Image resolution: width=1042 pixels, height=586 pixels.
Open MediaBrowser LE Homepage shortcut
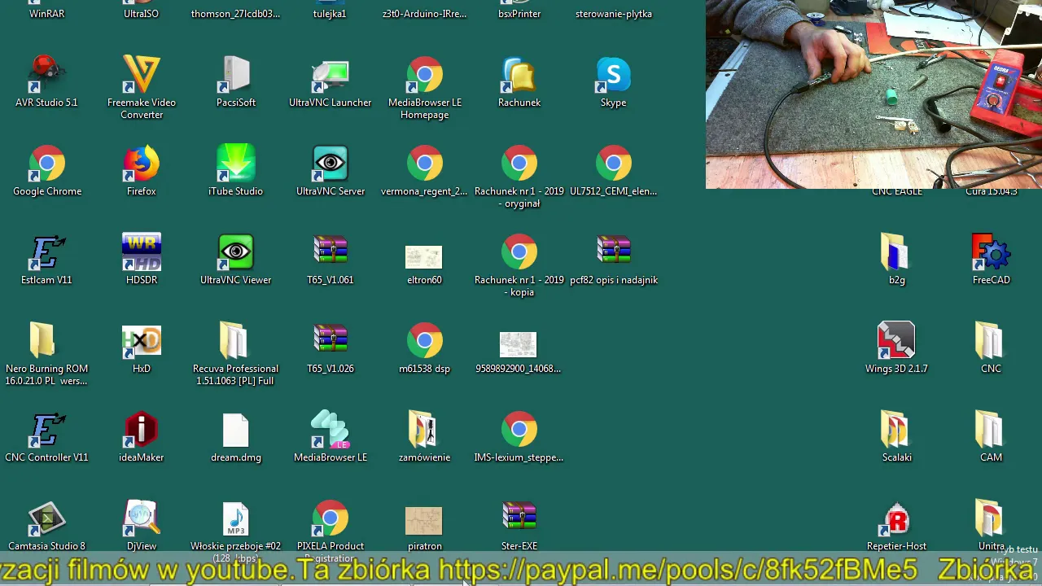click(x=425, y=87)
